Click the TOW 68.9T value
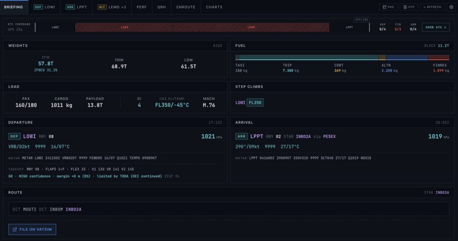The width and height of the screenshot is (458, 241). click(119, 67)
